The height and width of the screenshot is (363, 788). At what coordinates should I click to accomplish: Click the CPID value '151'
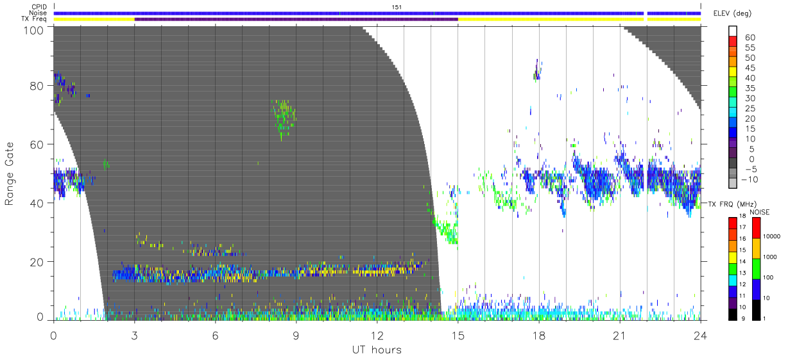point(397,7)
